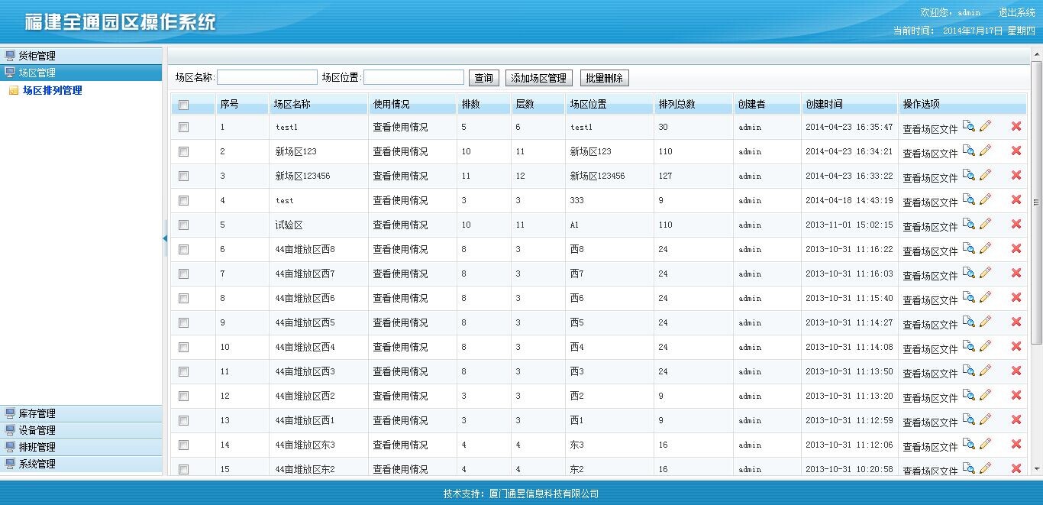Open 查看使用情况 for row test1
Viewport: 1043px width, 505px height.
click(400, 128)
